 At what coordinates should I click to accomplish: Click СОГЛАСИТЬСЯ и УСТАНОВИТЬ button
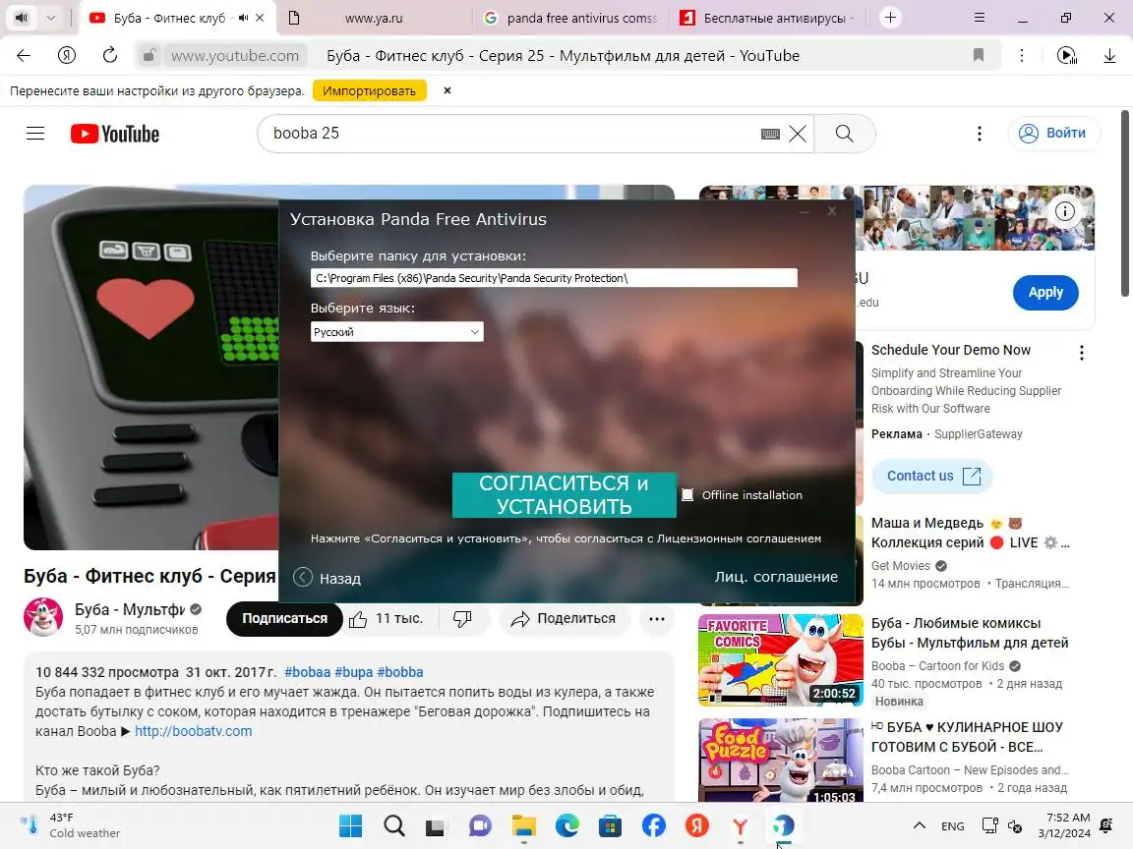pyautogui.click(x=565, y=495)
